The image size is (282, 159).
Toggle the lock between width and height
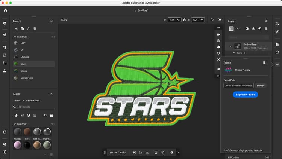point(184,20)
